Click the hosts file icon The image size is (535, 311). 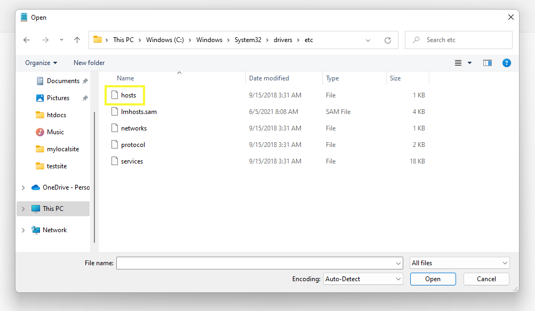tap(115, 95)
